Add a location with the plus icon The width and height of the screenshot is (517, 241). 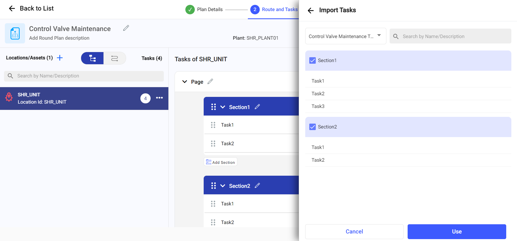click(60, 58)
